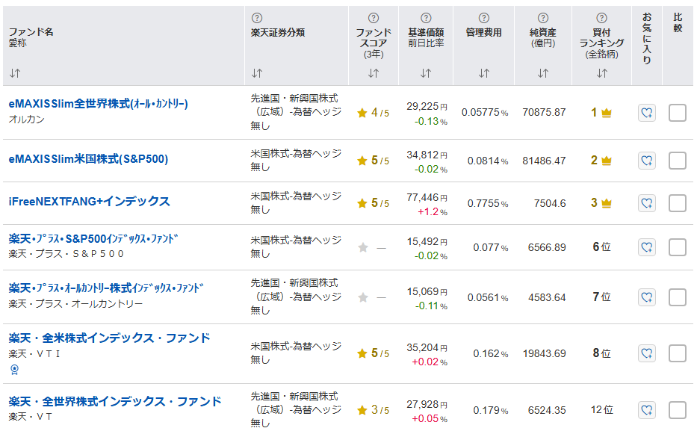697x434 pixels.
Task: Click the 4583.64 net assets value
Action: [547, 297]
